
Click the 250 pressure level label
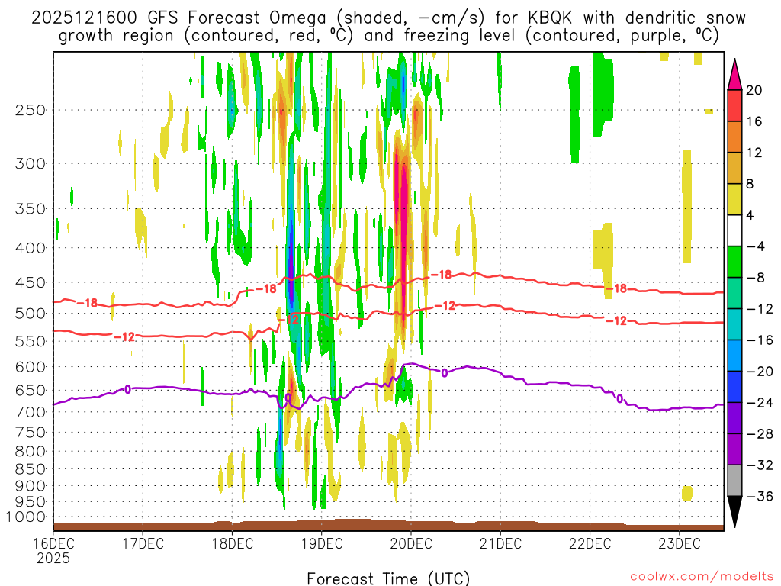(31, 110)
